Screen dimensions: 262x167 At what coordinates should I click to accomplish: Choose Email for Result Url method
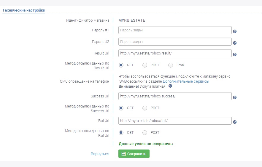(x=171, y=65)
